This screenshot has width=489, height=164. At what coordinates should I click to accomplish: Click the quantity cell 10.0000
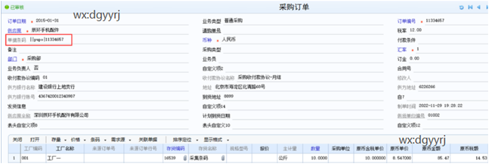tap(316, 158)
